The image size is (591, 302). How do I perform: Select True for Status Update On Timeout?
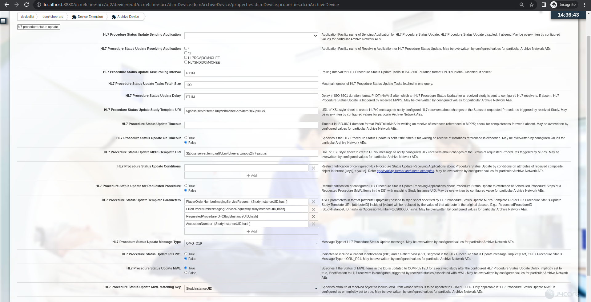[186, 138]
